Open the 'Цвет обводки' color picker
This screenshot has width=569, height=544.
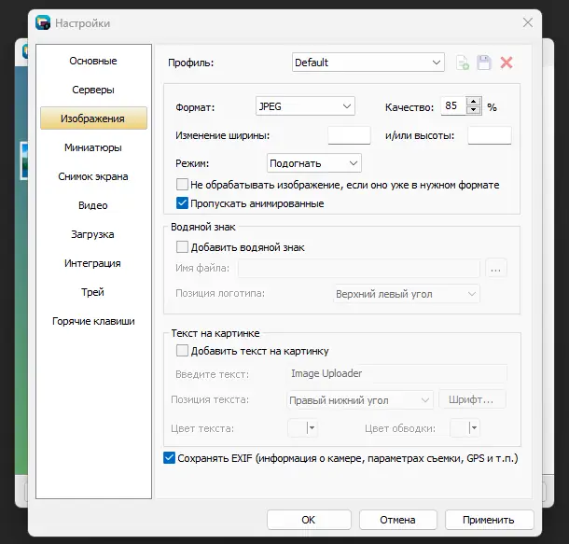tap(465, 428)
